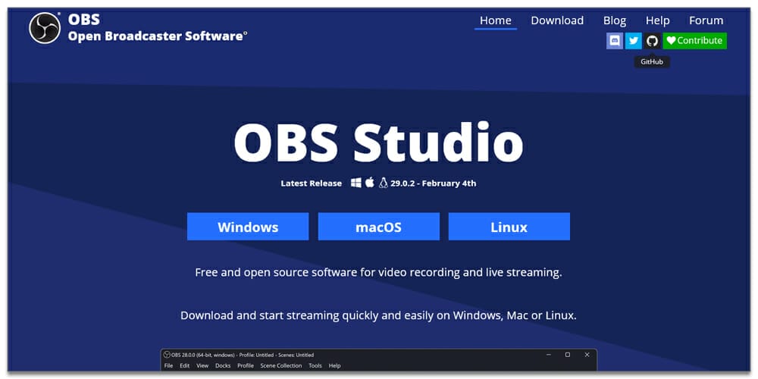The image size is (758, 379).
Task: Open the File menu in OBS window
Action: (168, 366)
